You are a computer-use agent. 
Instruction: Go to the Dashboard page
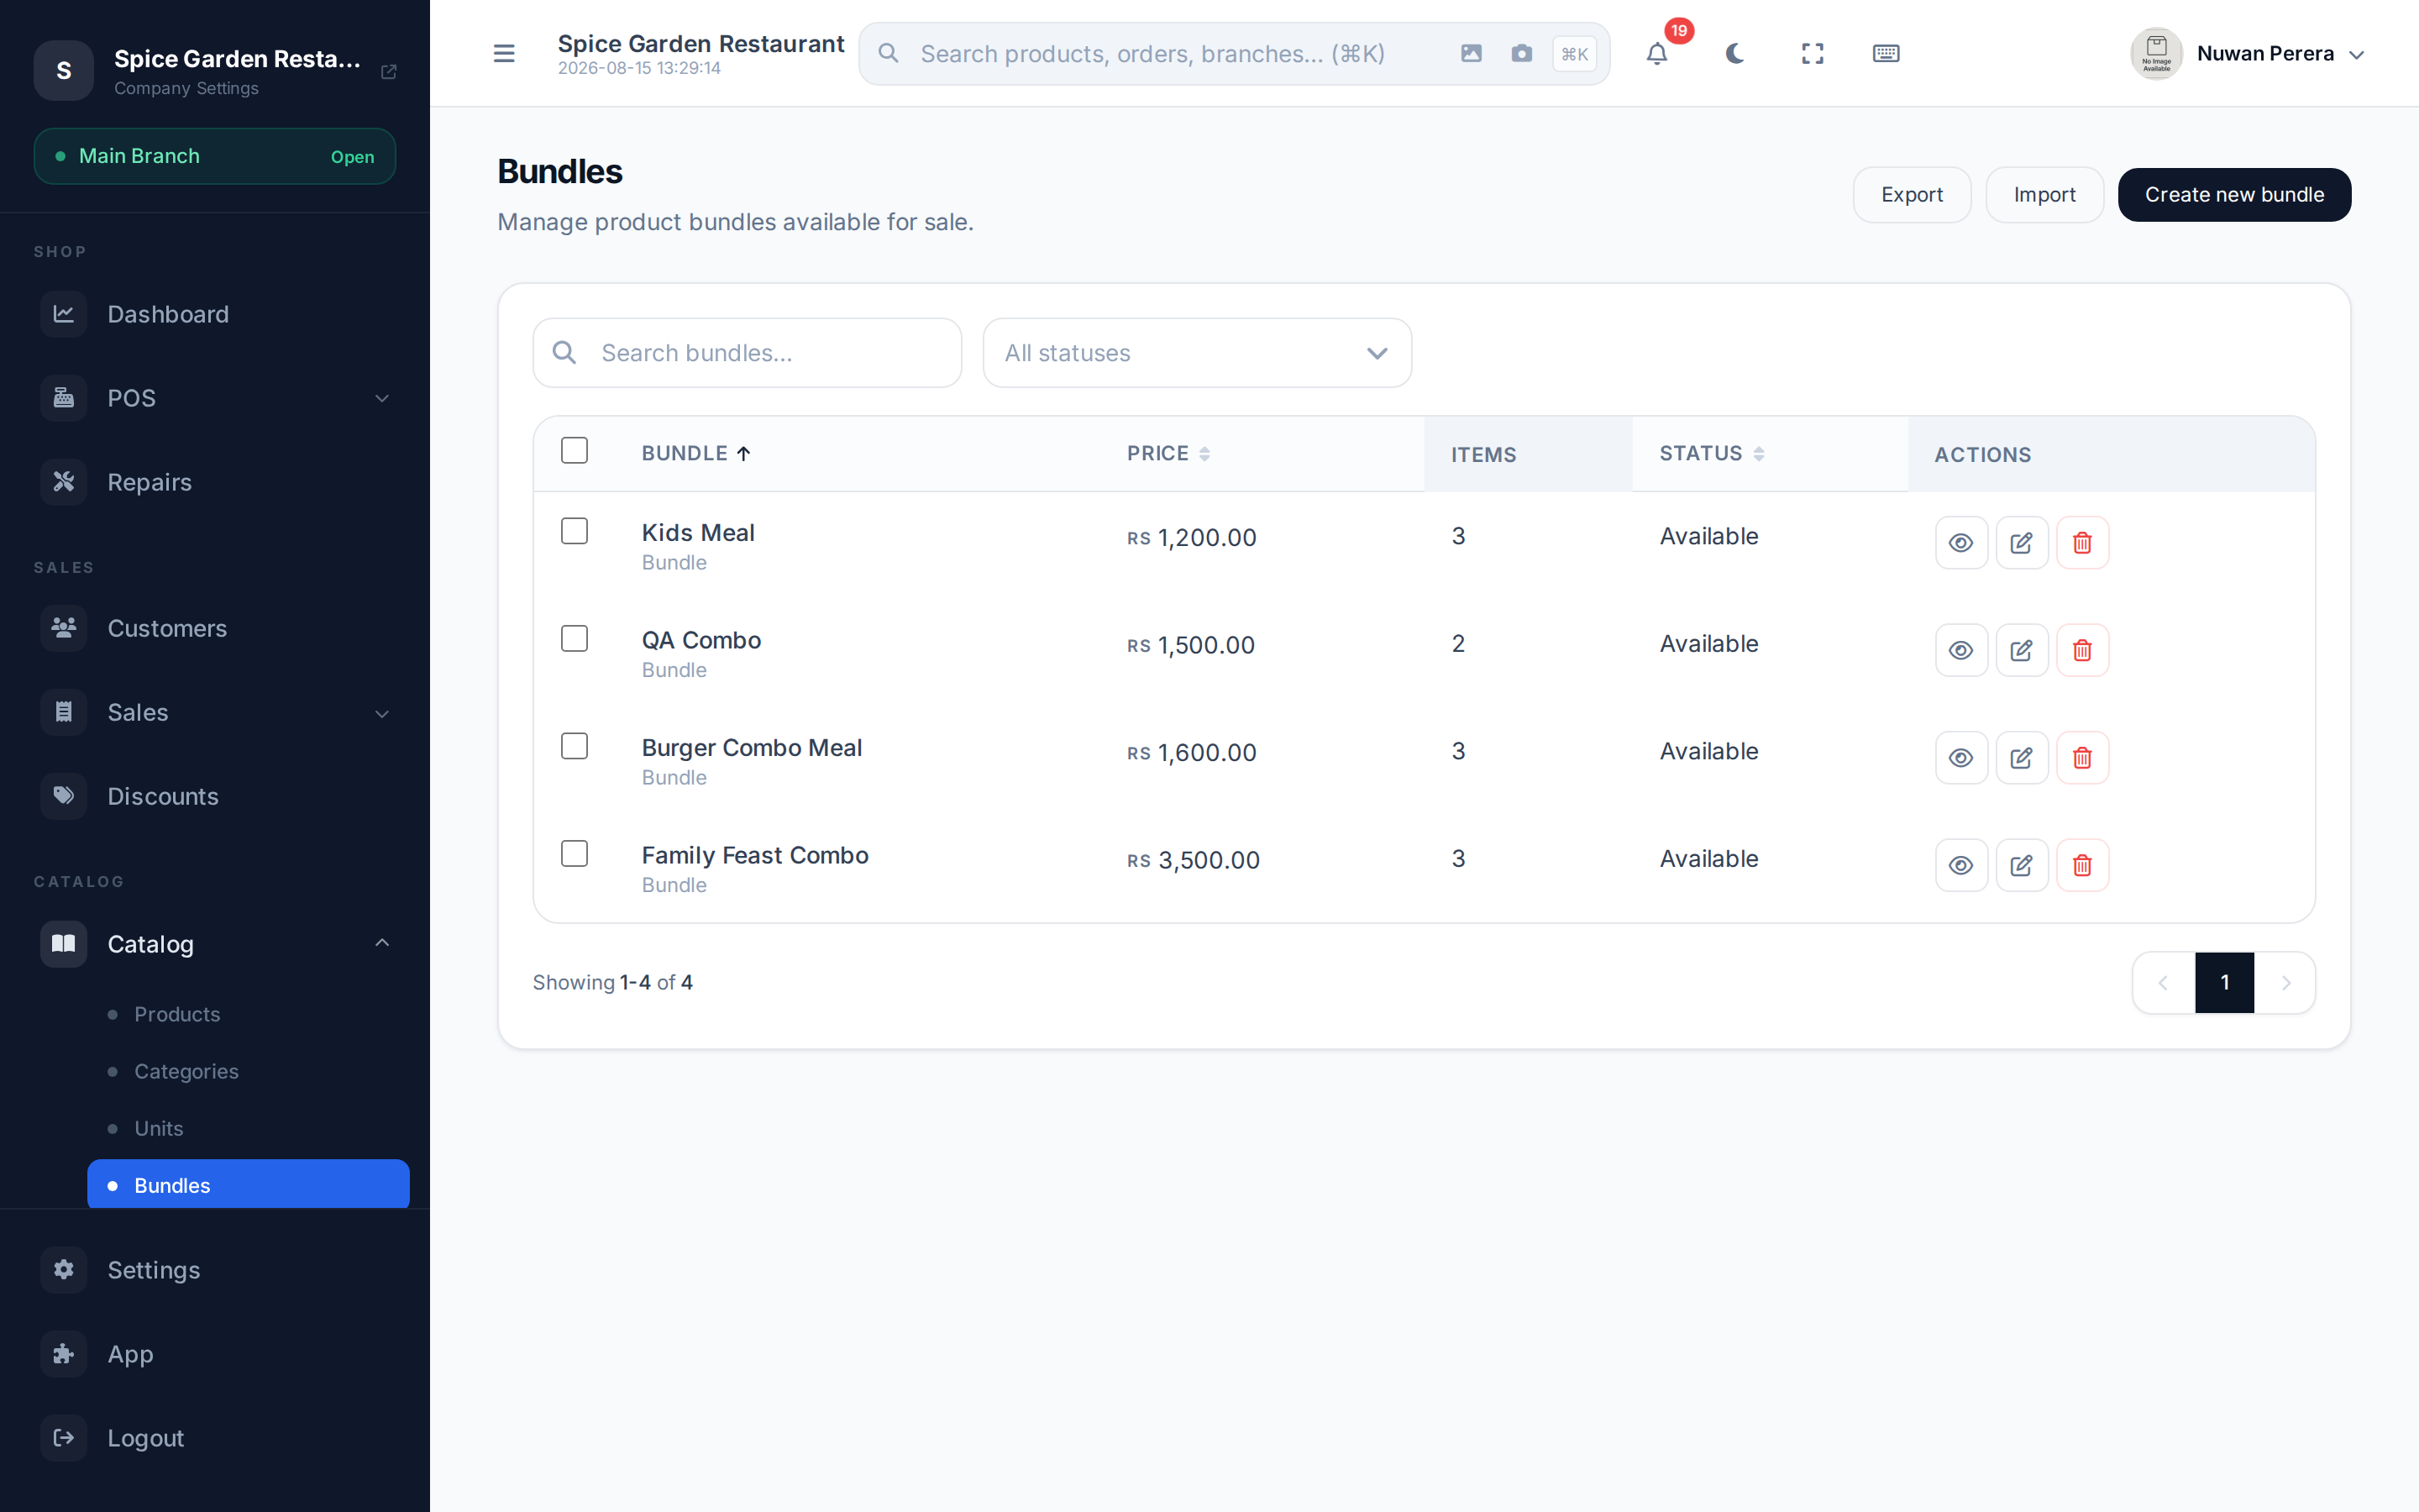click(x=215, y=314)
